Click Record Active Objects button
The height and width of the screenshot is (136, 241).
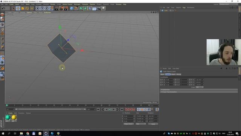[x=127, y=110]
